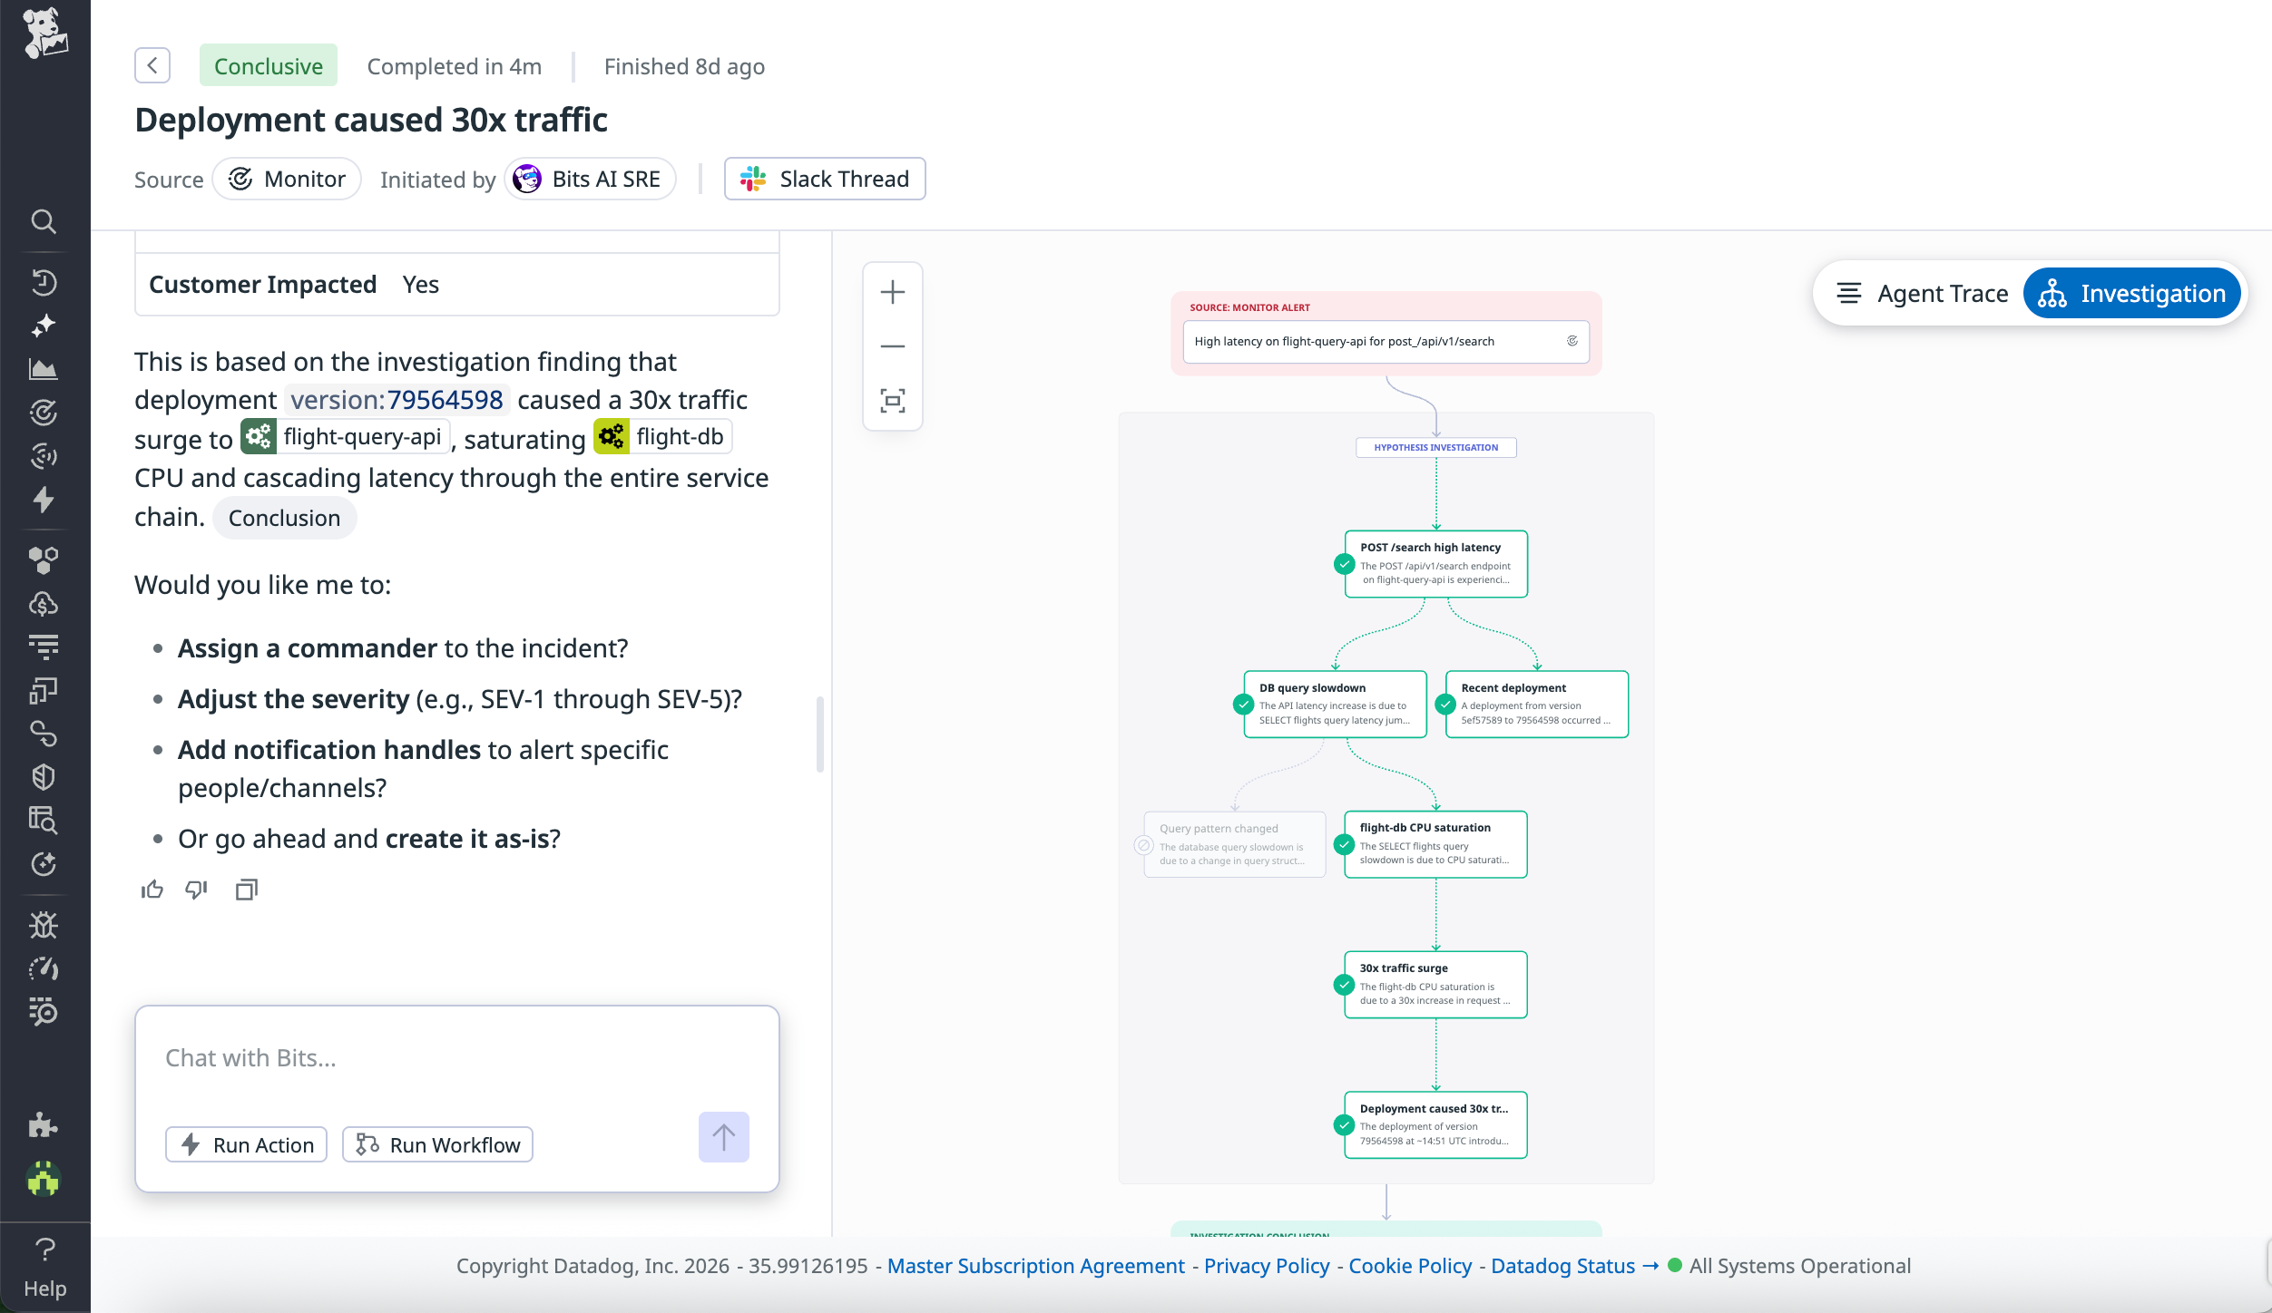Open the Slack Thread link

point(824,179)
